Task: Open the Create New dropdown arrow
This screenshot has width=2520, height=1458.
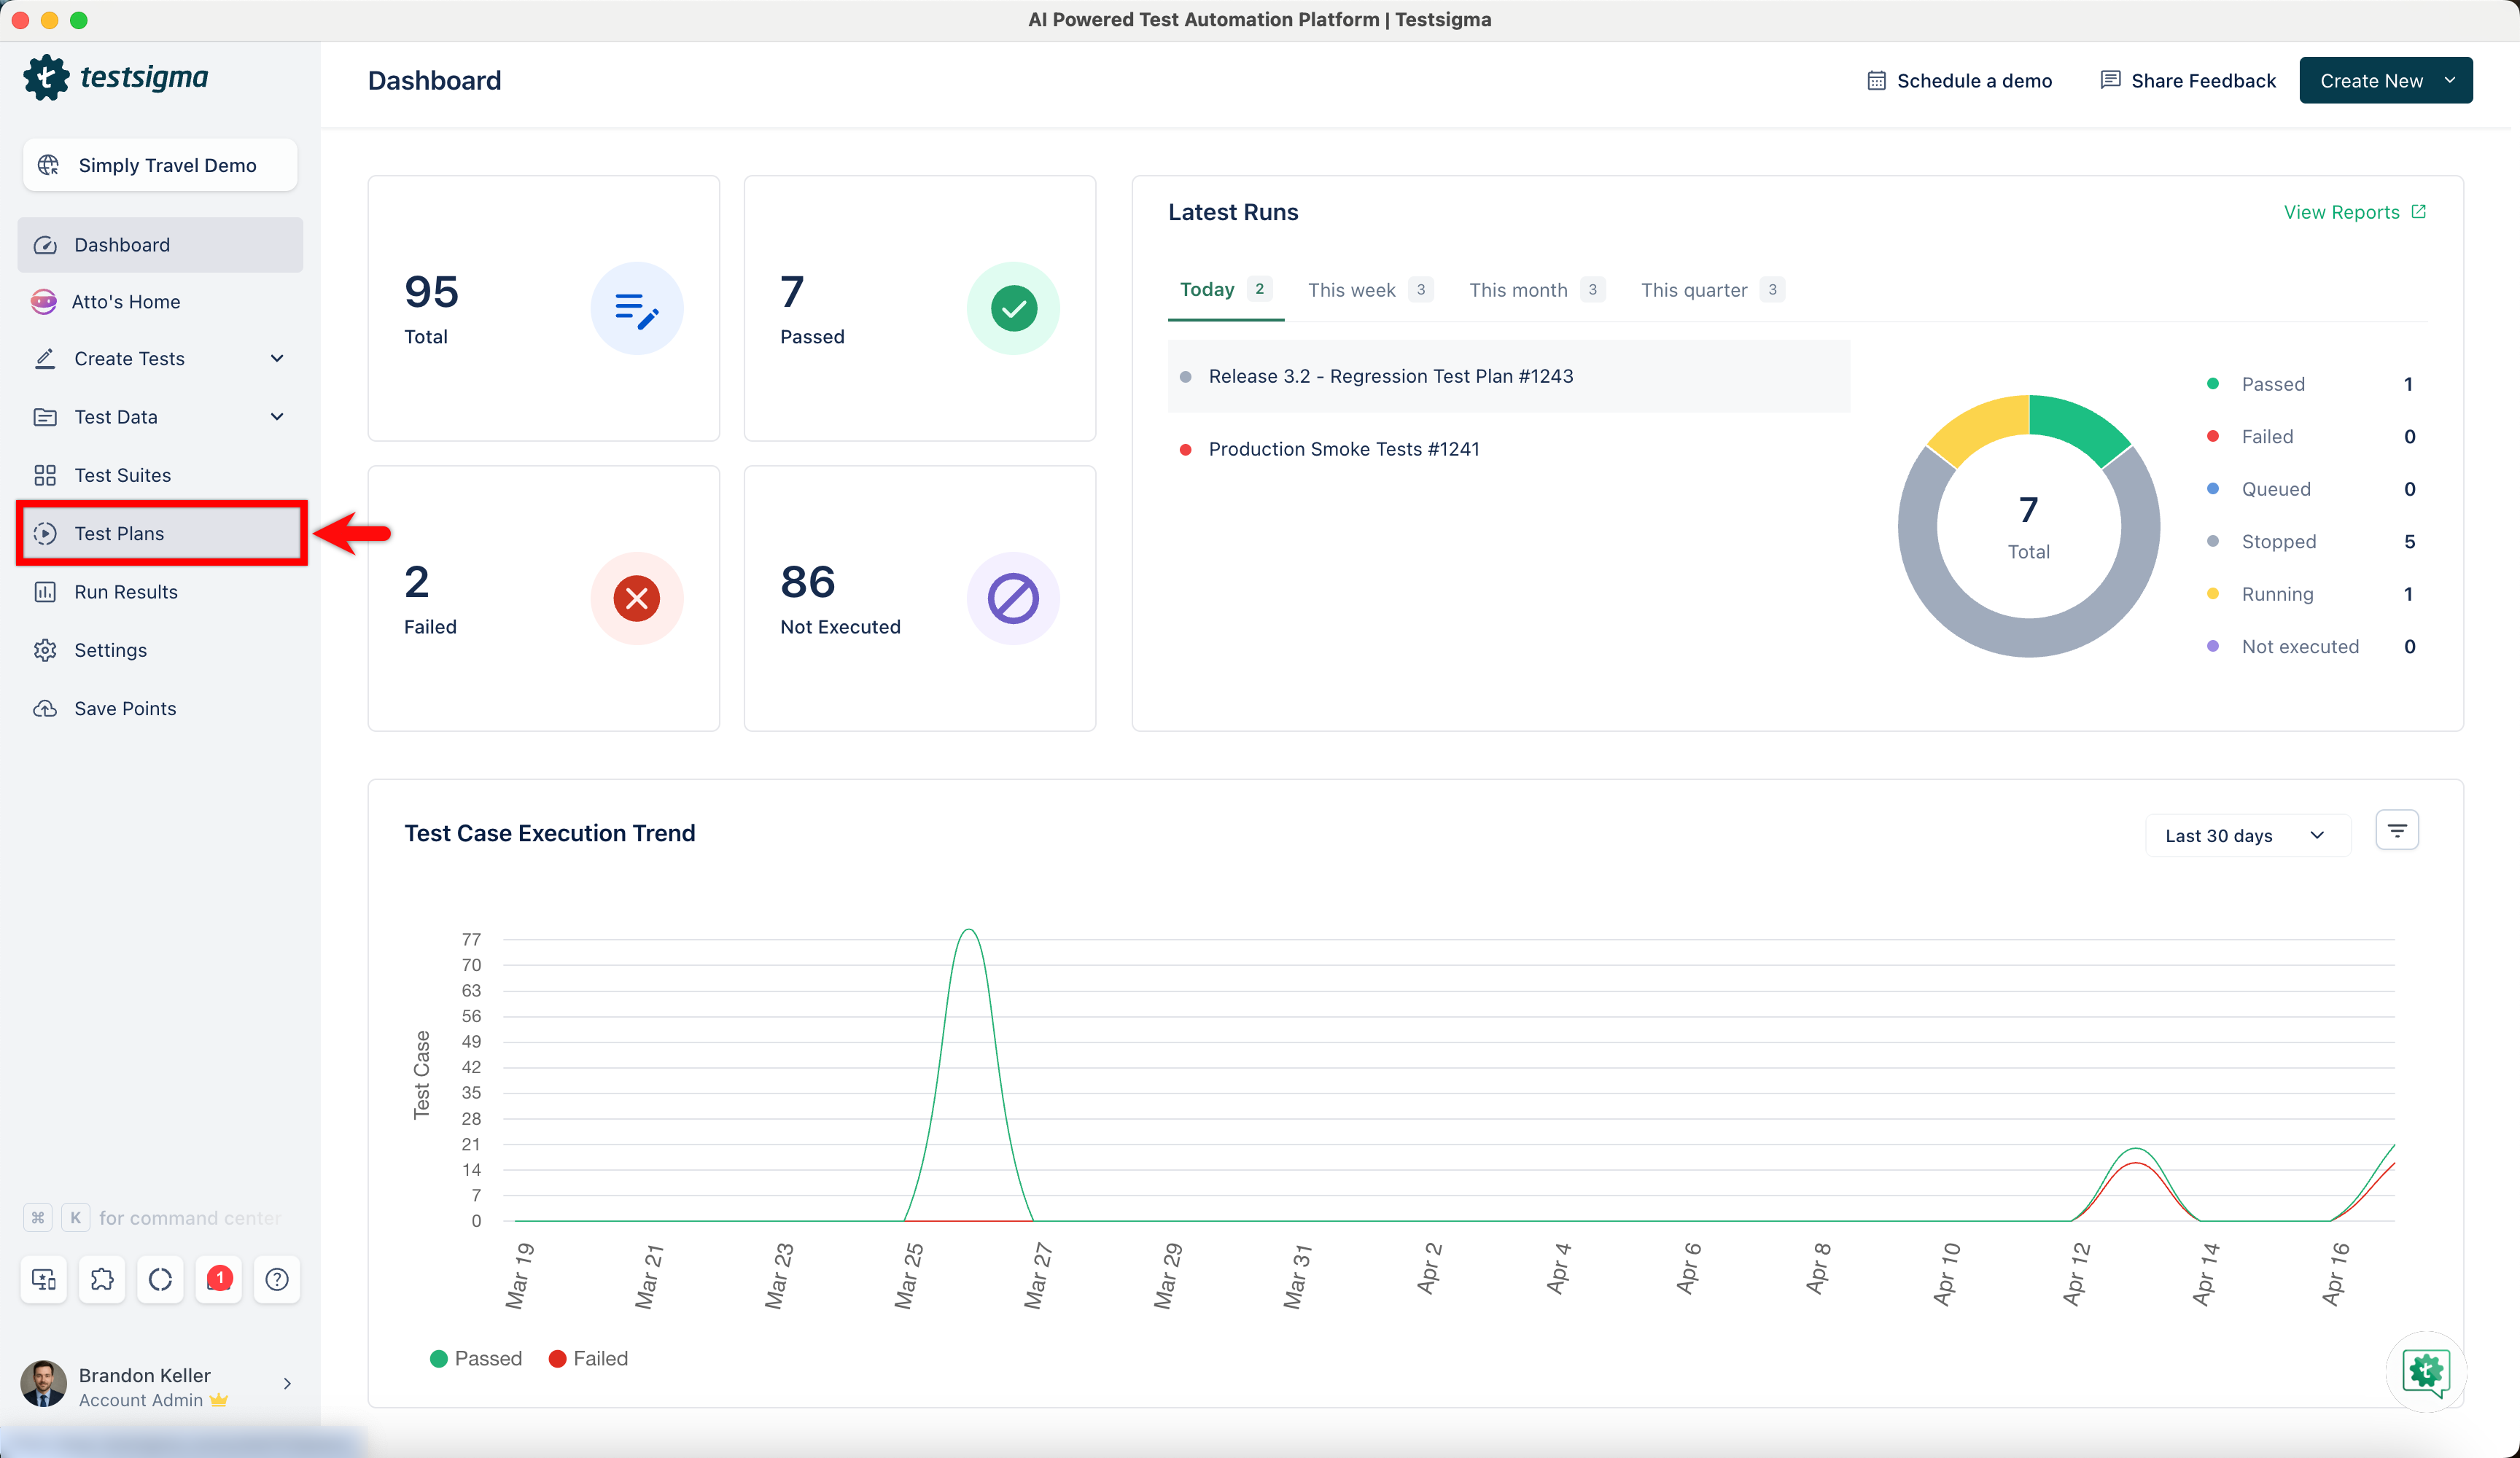Action: click(2449, 81)
